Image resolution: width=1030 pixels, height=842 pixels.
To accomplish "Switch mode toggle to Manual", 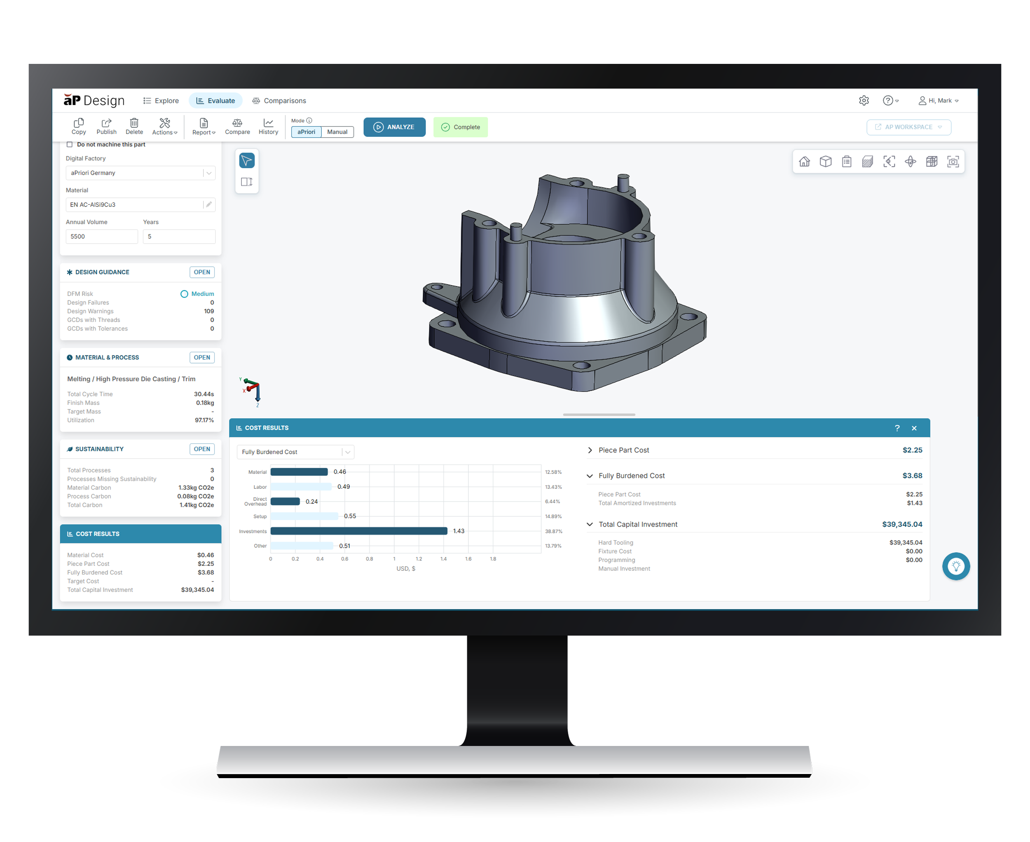I will click(337, 132).
